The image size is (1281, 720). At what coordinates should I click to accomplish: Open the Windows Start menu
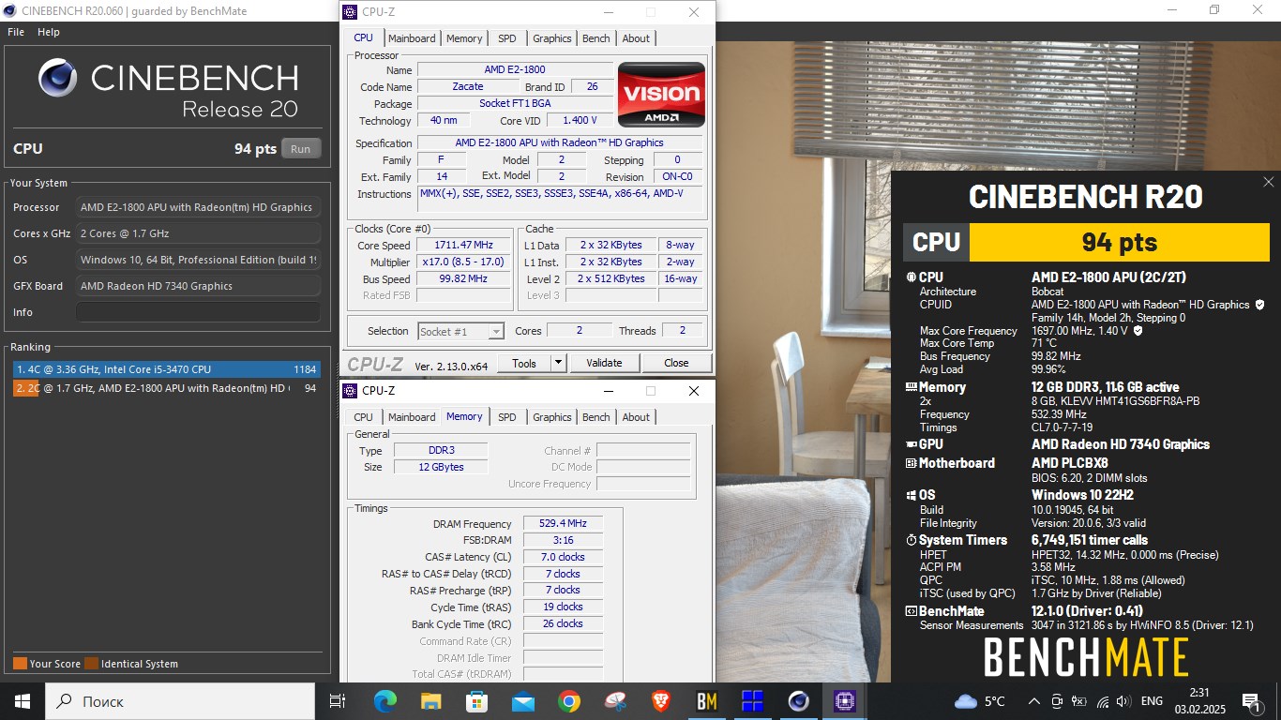[x=22, y=701]
